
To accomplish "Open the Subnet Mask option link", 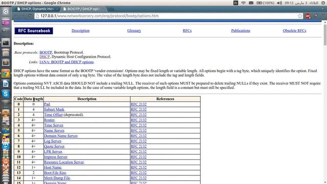I will click(54, 109).
